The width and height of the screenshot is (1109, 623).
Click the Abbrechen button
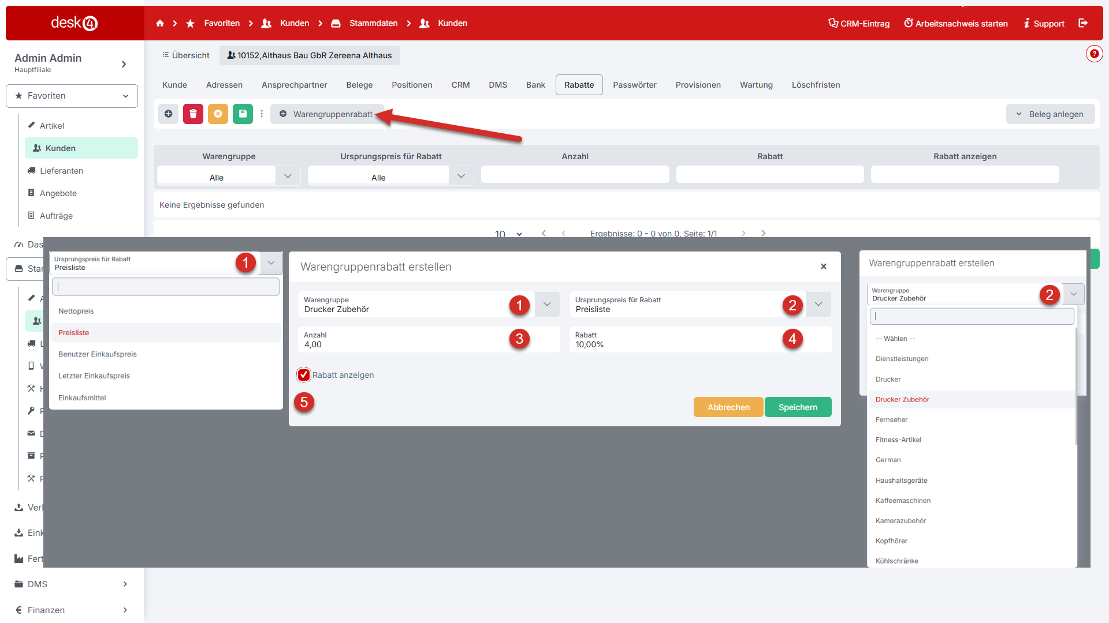[x=728, y=407]
